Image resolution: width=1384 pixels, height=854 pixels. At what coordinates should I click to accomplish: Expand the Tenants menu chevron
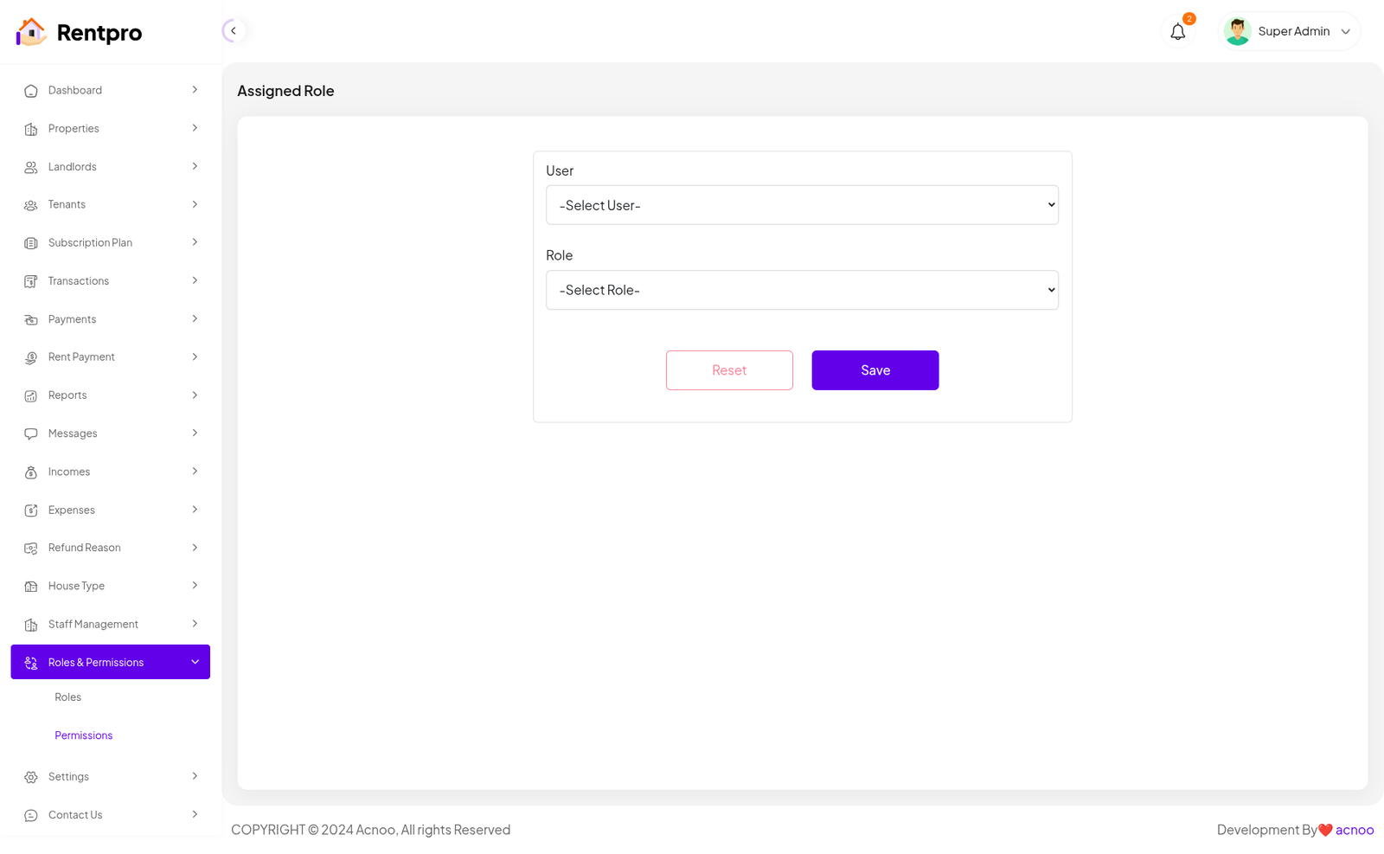pos(195,204)
